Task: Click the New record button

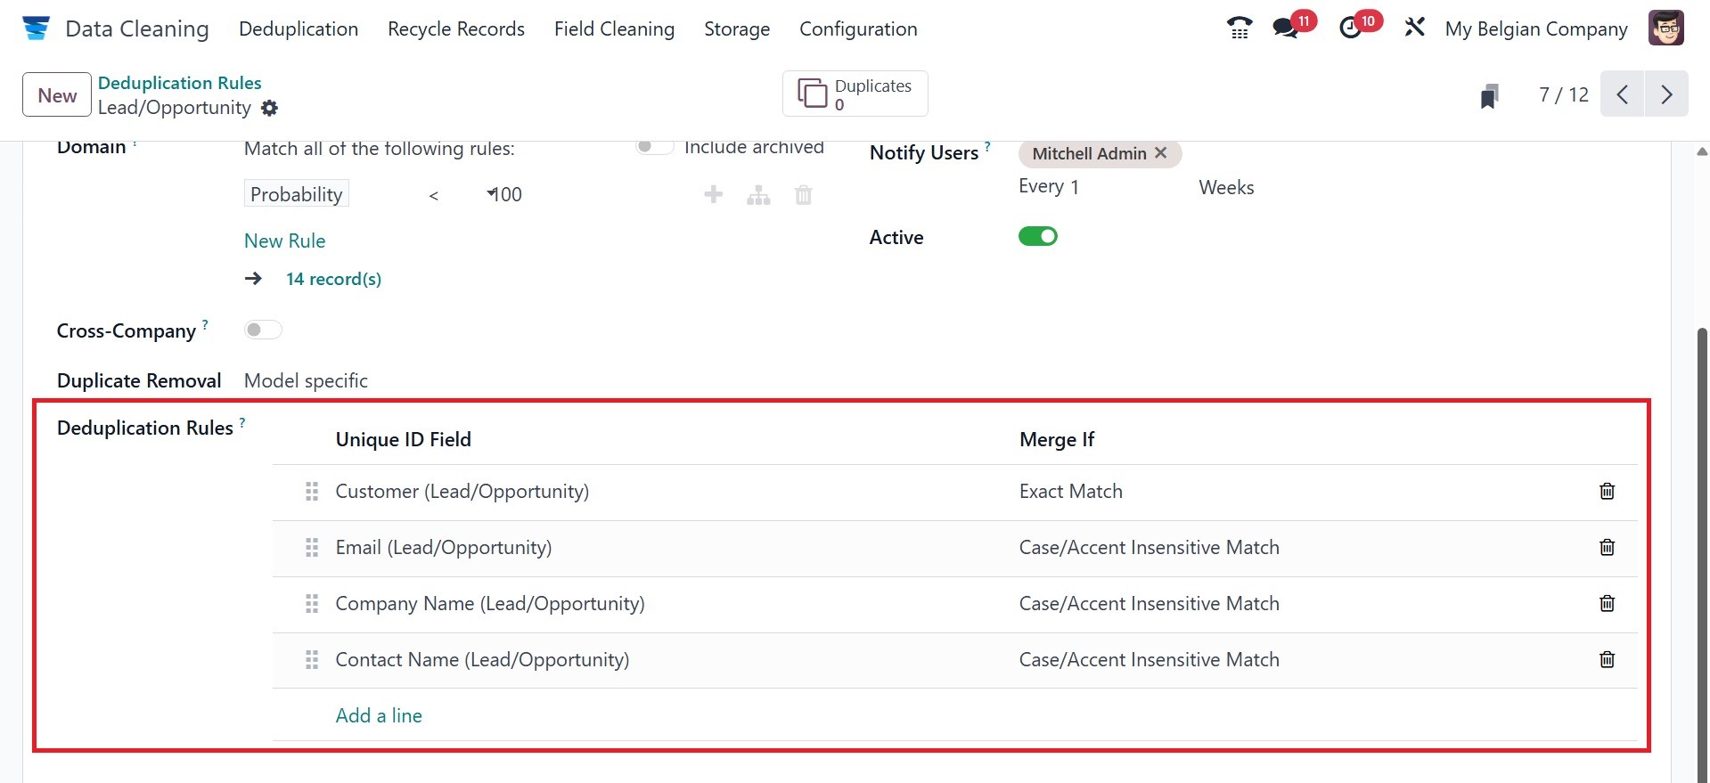Action: point(57,95)
